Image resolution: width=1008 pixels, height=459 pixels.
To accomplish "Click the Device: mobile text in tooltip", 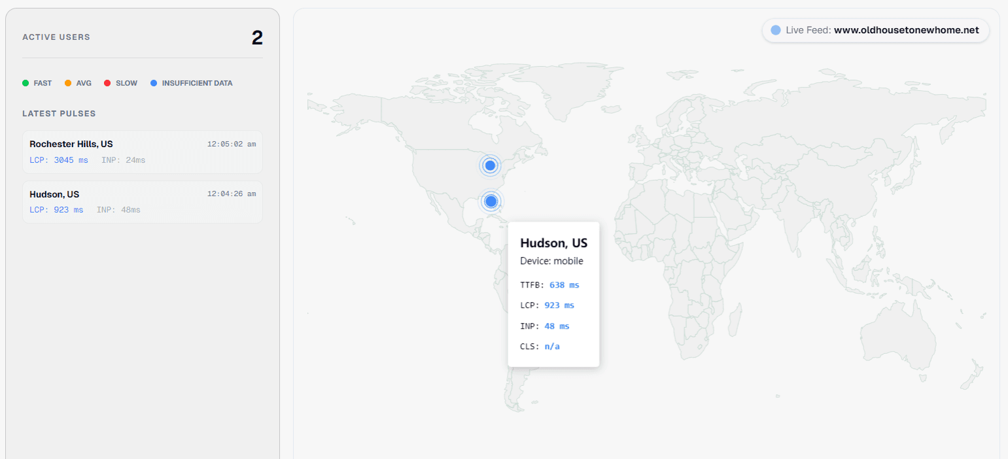I will coord(551,261).
